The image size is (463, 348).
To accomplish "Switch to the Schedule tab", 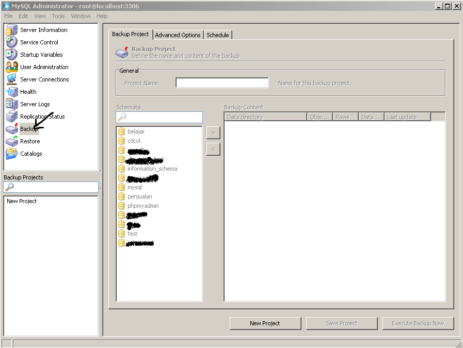I will pos(218,35).
